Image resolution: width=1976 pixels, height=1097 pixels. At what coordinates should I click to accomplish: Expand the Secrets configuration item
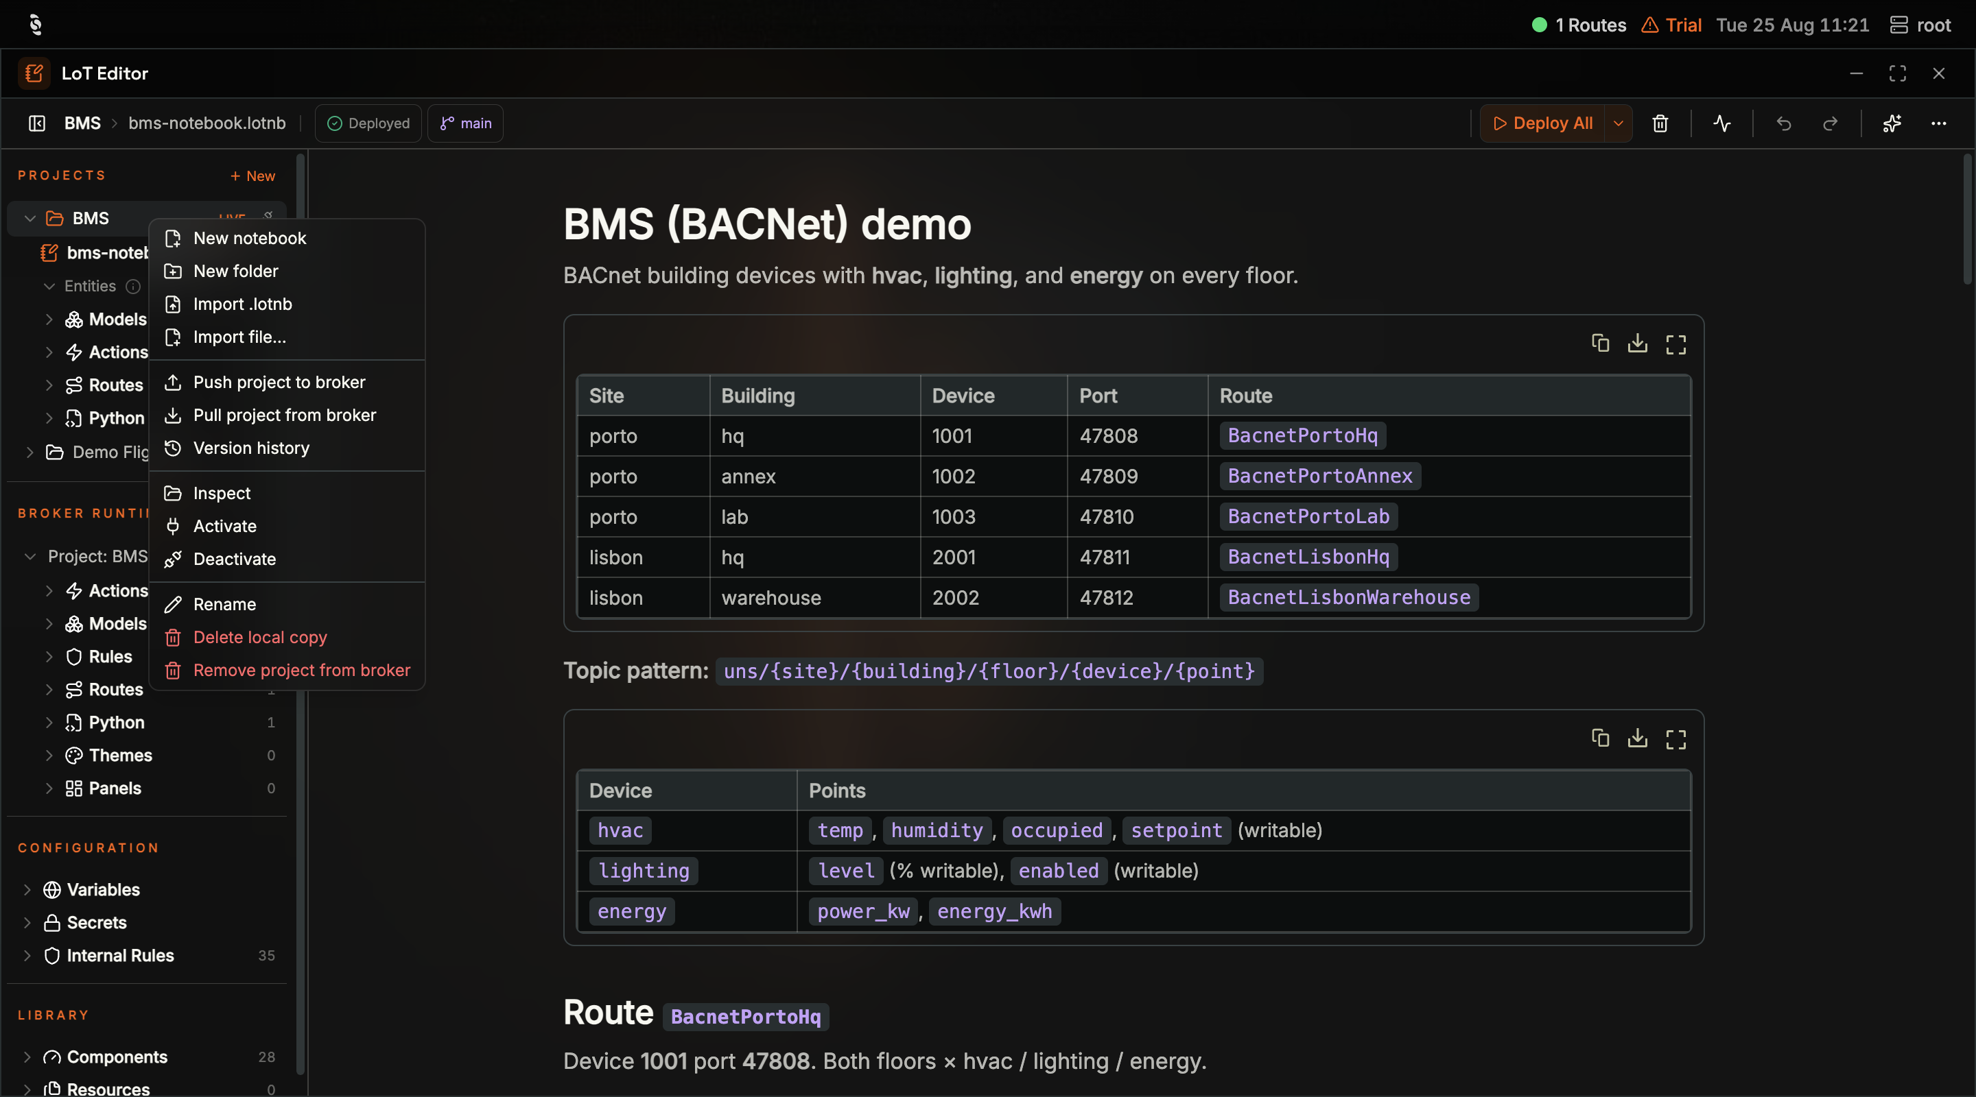pyautogui.click(x=27, y=923)
